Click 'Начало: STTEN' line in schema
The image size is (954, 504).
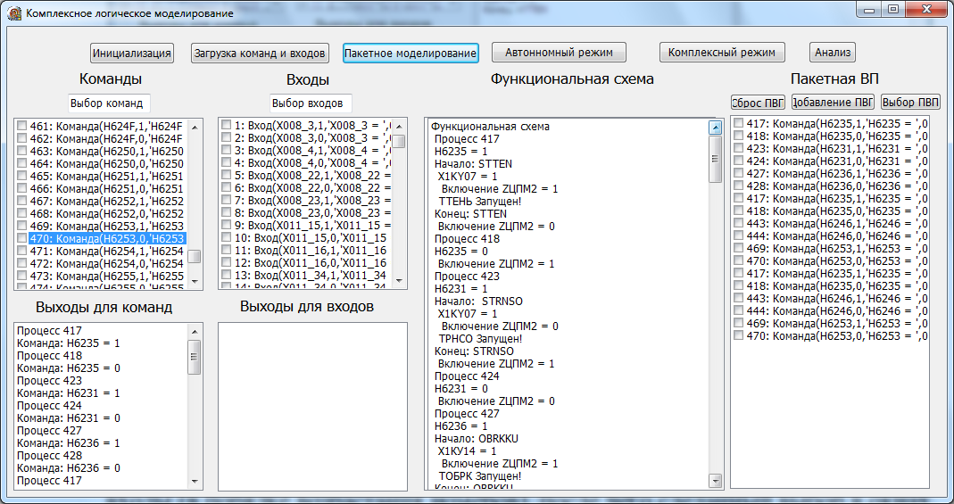pyautogui.click(x=471, y=163)
